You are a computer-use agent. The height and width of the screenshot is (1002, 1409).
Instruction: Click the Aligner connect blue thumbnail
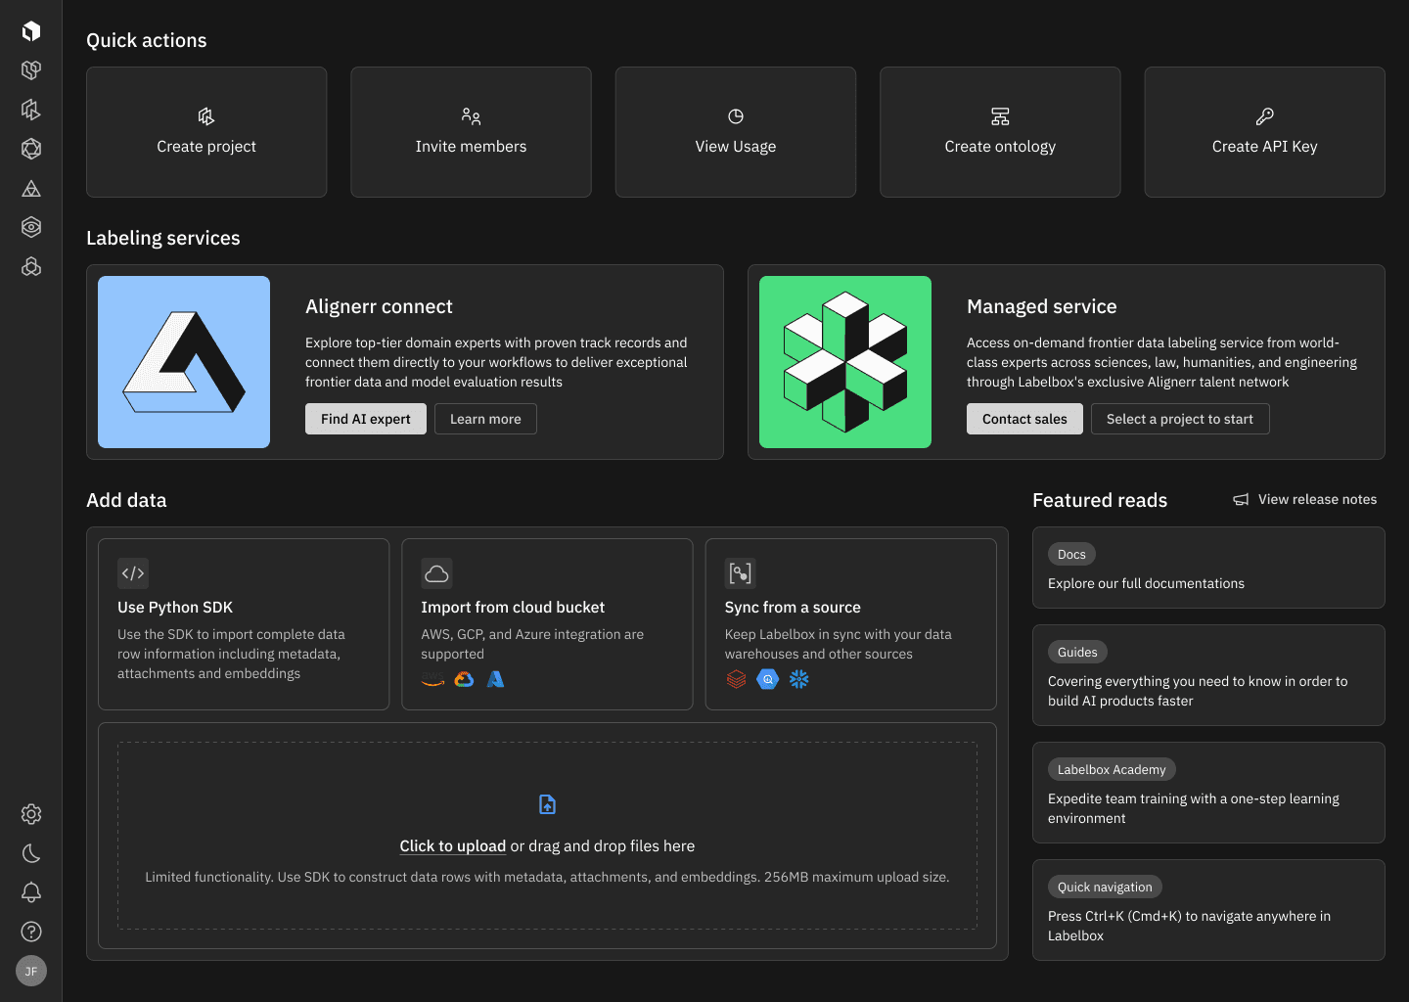184,362
